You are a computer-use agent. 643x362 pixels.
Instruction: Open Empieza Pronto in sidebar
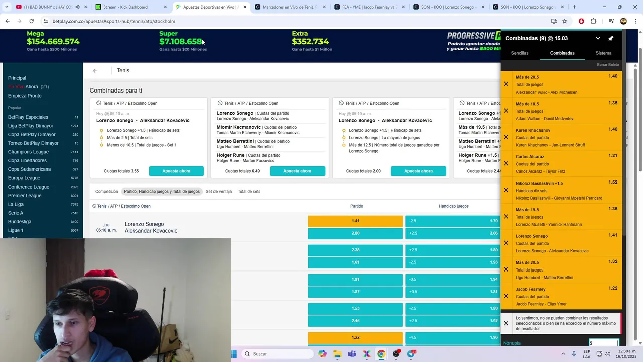coord(25,96)
